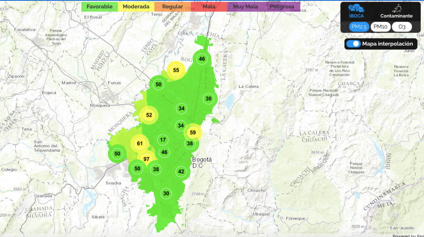Open the green 38 marker beside yellow 97
This screenshot has height=237, width=424.
156,169
